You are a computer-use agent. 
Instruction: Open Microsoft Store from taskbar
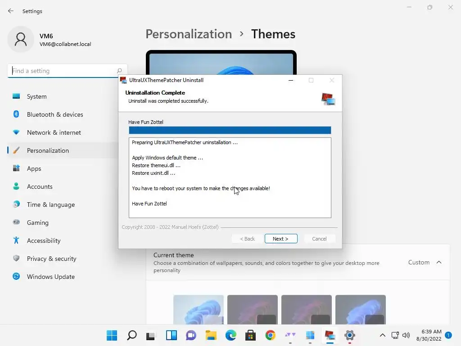[x=250, y=335]
